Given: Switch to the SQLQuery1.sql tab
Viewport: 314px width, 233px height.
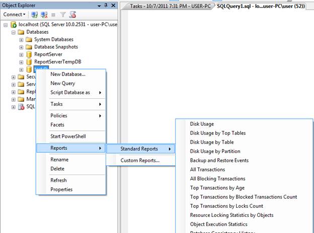Looking at the screenshot, I should pos(261,6).
